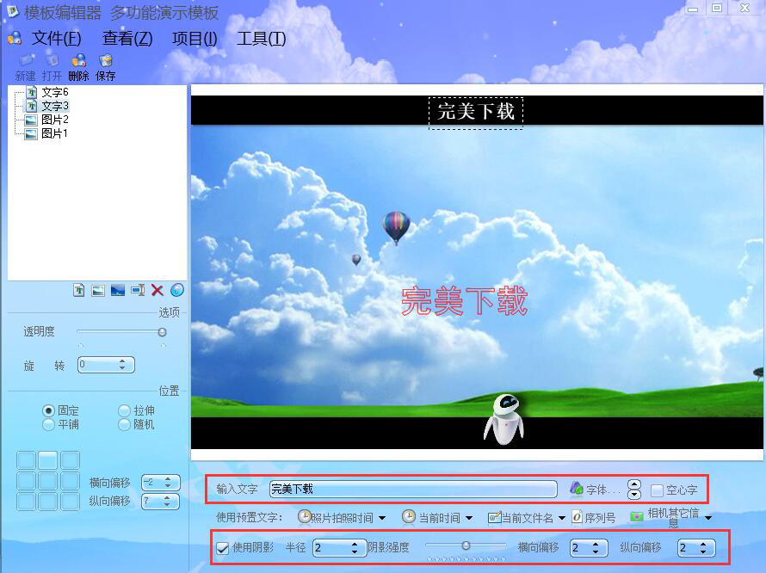Open the 当前文件名 dropdown arrow
Screen dimensions: 766x573
[x=562, y=518]
